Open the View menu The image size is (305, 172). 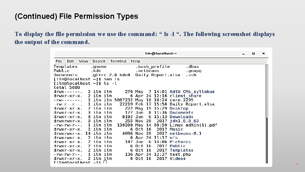[x=83, y=61]
